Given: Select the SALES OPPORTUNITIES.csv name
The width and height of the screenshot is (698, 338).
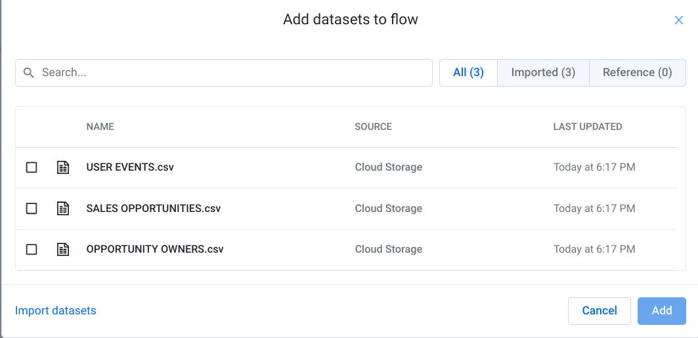Looking at the screenshot, I should pos(154,209).
